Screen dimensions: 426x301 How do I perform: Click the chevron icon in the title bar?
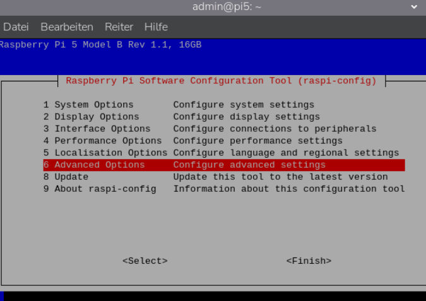tap(413, 7)
